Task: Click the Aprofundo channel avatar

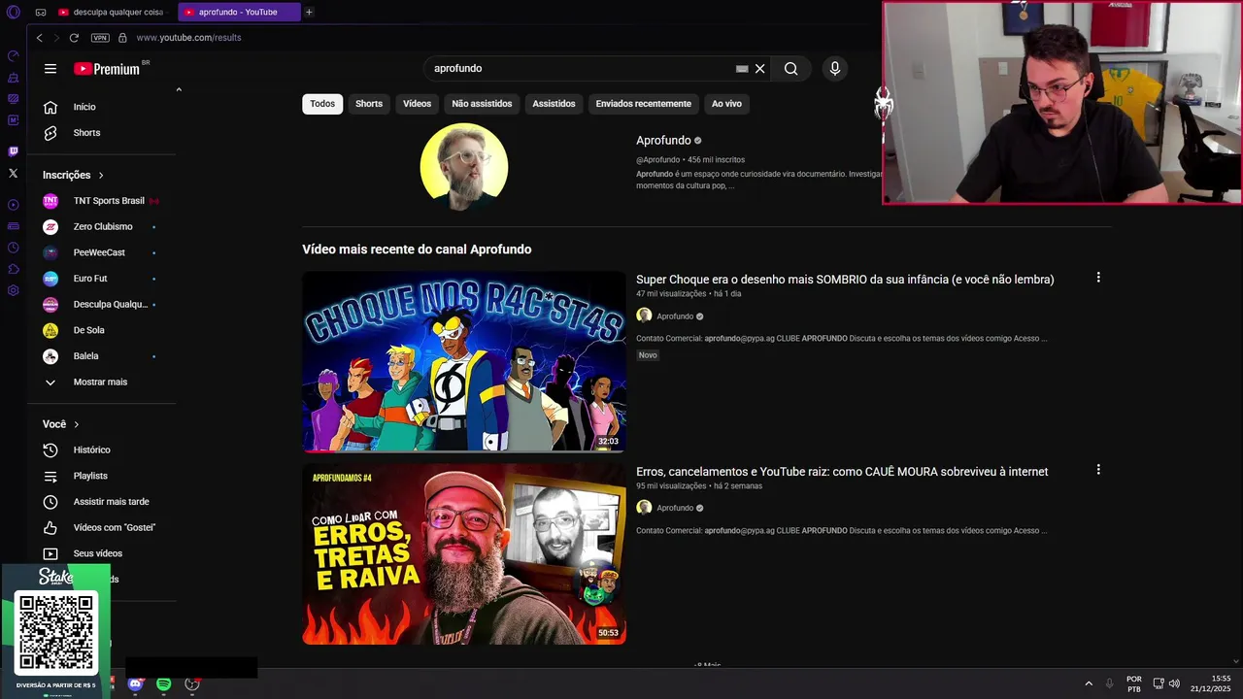Action: tap(464, 167)
